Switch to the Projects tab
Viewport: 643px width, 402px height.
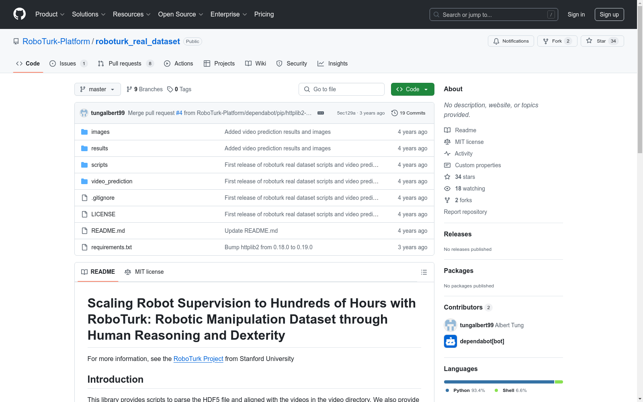point(219,64)
